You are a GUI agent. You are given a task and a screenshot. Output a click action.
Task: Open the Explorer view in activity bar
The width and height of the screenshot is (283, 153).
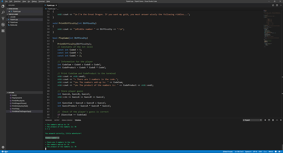click(3, 6)
